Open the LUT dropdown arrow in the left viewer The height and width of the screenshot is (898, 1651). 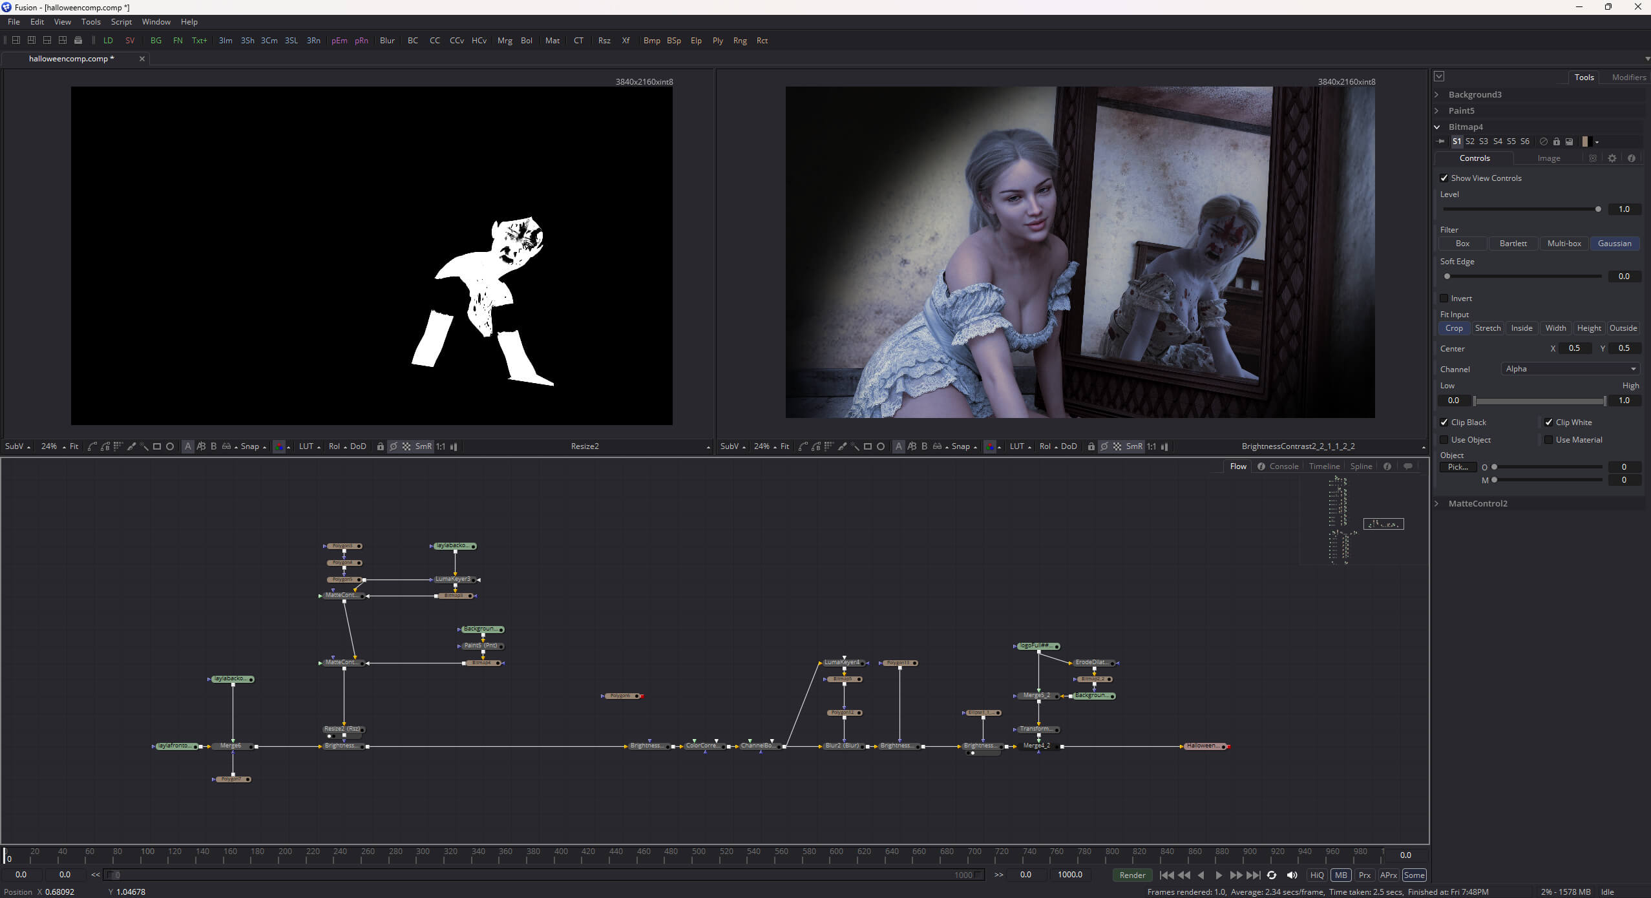319,447
